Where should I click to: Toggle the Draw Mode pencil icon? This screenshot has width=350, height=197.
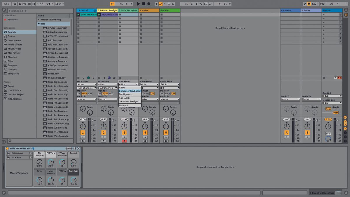tap(305, 4)
